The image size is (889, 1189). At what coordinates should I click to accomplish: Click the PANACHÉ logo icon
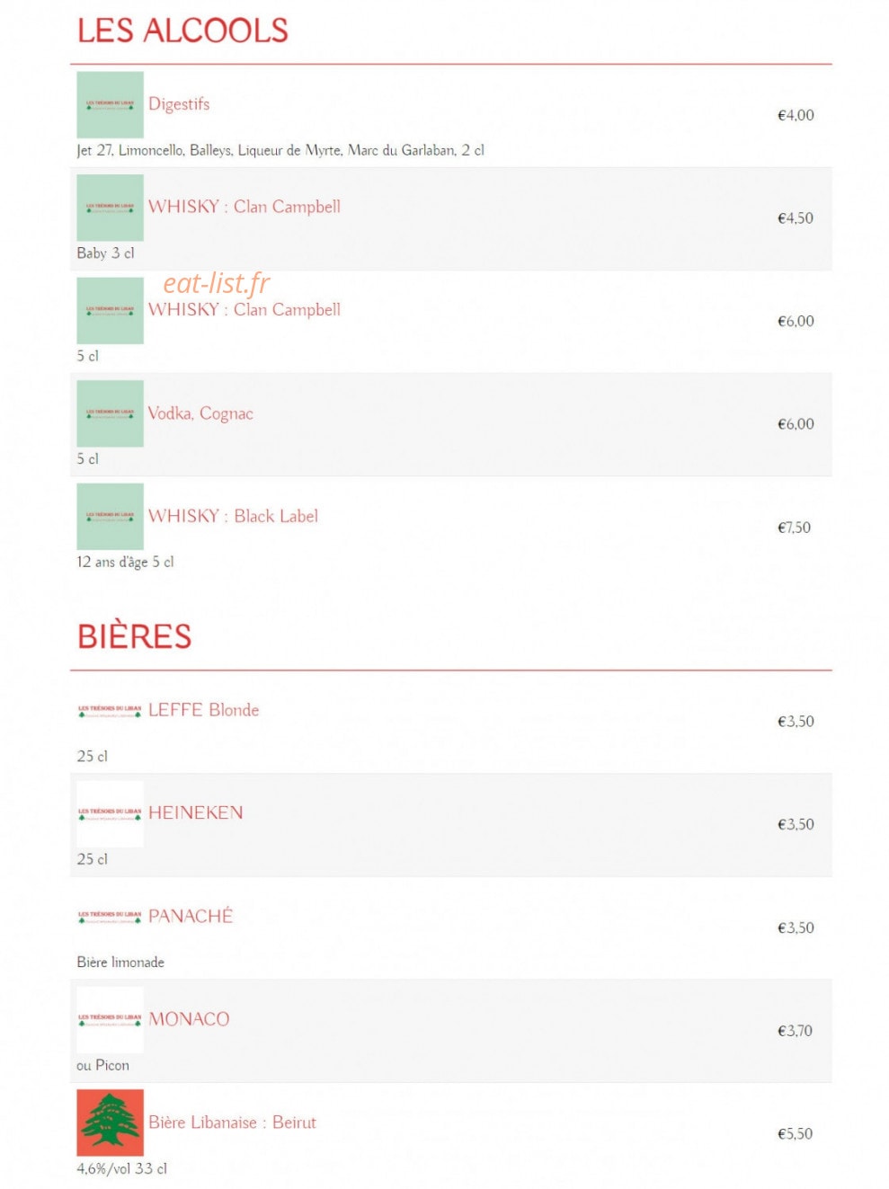pos(110,917)
